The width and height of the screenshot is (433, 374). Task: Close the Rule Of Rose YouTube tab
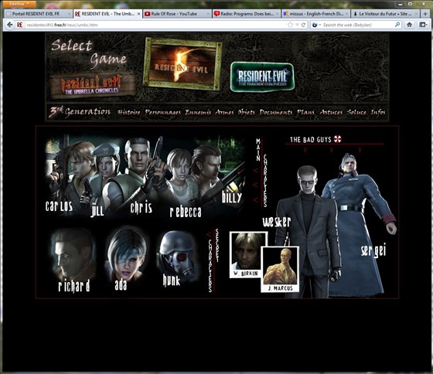coord(208,14)
